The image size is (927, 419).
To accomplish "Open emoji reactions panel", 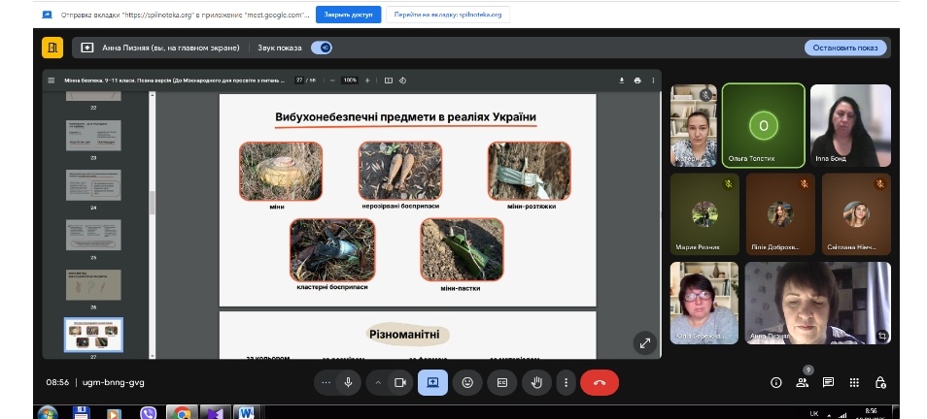I will click(x=467, y=382).
